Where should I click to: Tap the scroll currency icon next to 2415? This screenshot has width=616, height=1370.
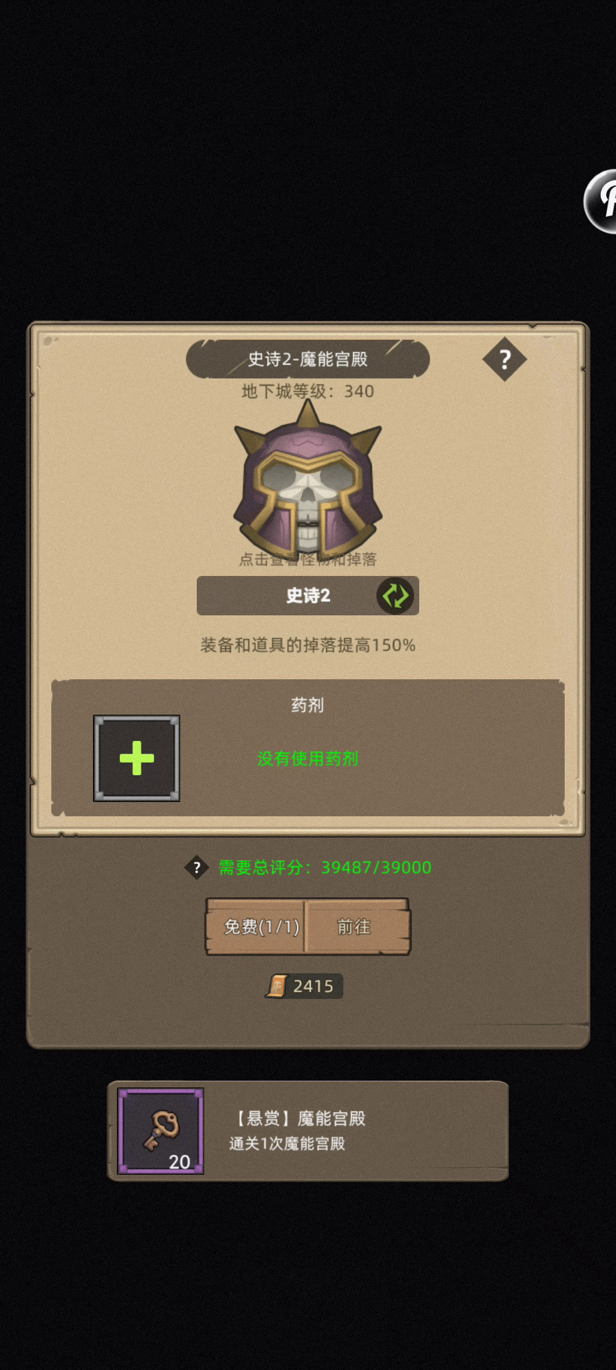click(277, 986)
